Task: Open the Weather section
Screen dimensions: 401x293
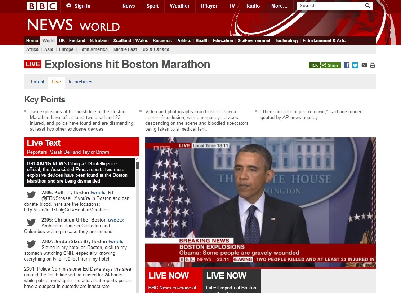Action: (x=180, y=6)
